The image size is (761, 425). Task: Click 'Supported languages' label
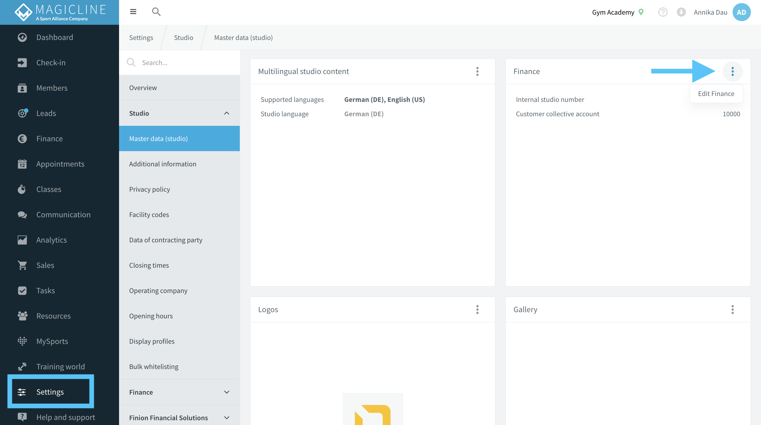292,100
